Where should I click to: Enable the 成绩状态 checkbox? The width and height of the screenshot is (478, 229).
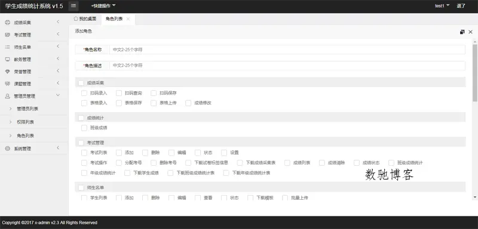point(357,163)
